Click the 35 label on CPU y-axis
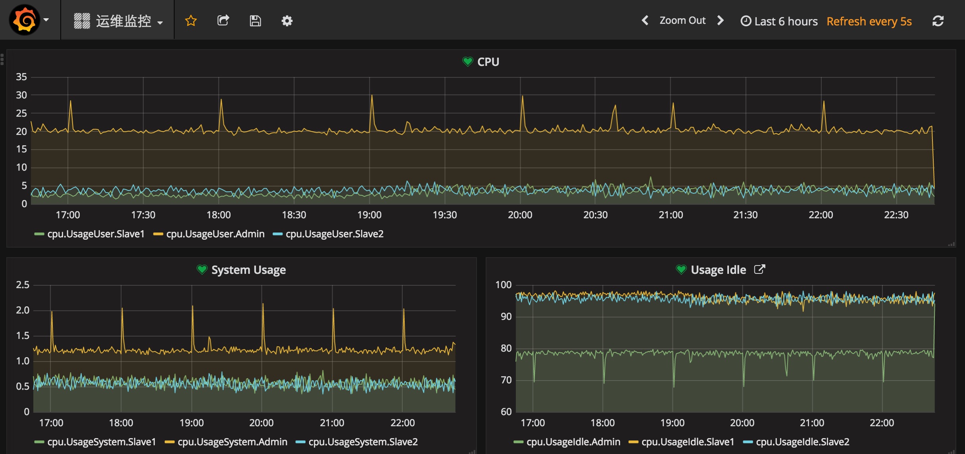This screenshot has height=454, width=965. pyautogui.click(x=21, y=77)
